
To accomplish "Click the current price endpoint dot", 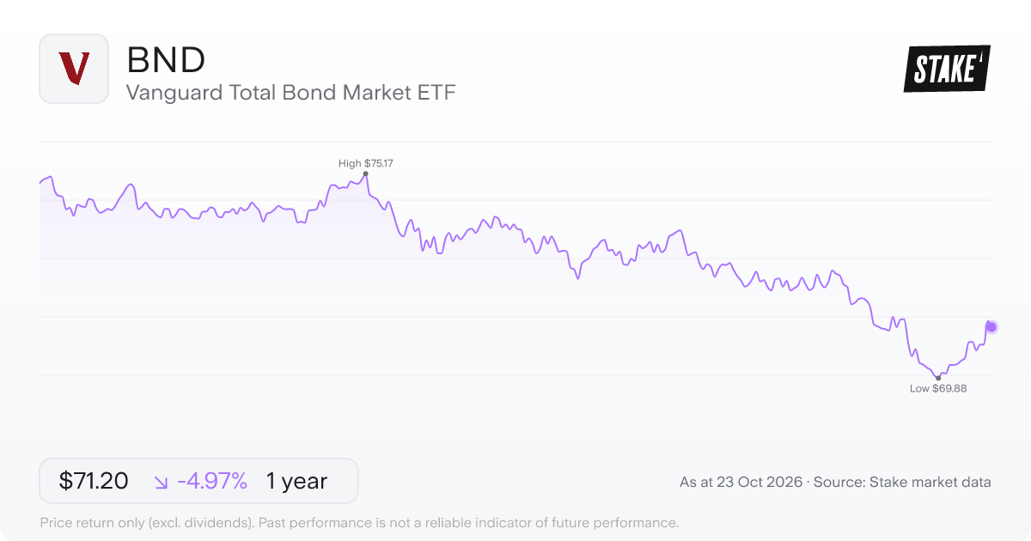I will (991, 326).
